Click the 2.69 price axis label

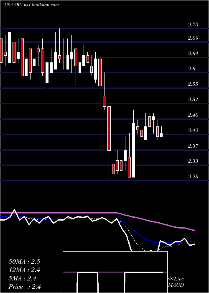[x=193, y=39]
